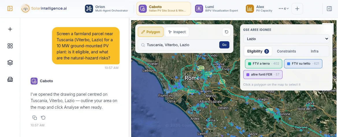
Task: Click the Velletri map label
Action: (x=223, y=108)
